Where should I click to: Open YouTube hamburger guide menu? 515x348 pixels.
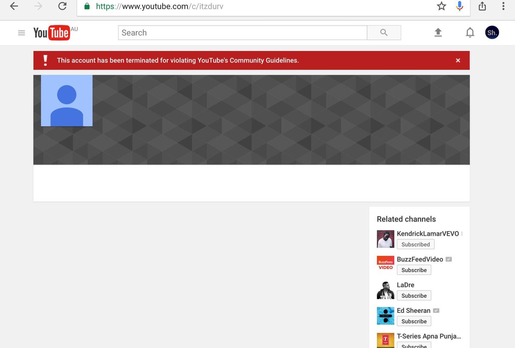pyautogui.click(x=21, y=33)
